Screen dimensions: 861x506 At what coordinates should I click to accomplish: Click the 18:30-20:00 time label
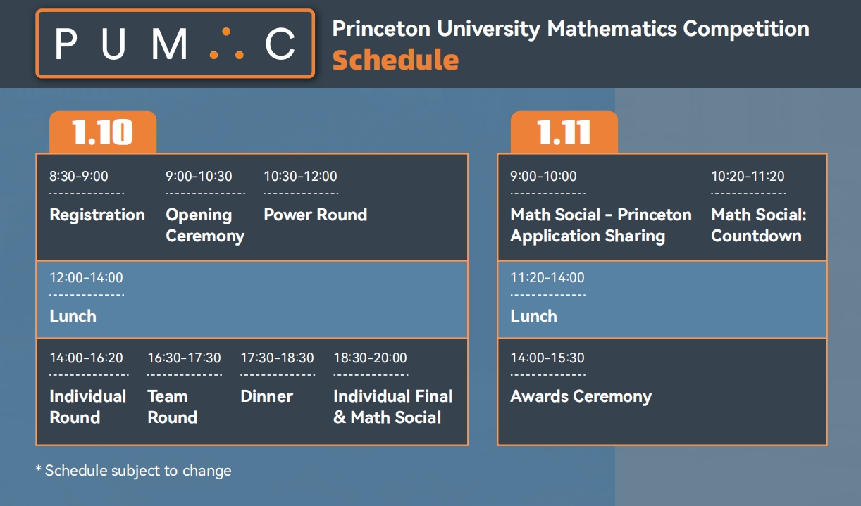click(370, 358)
